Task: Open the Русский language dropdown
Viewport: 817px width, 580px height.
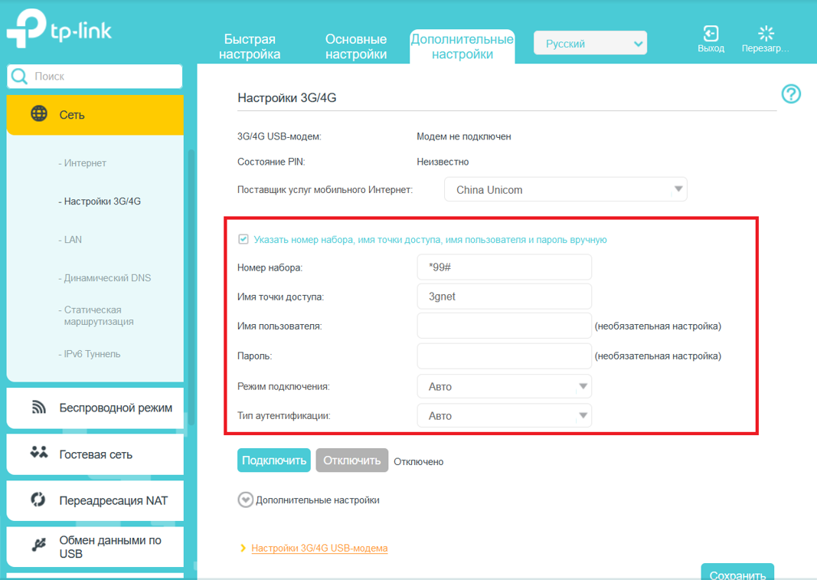Action: (590, 44)
